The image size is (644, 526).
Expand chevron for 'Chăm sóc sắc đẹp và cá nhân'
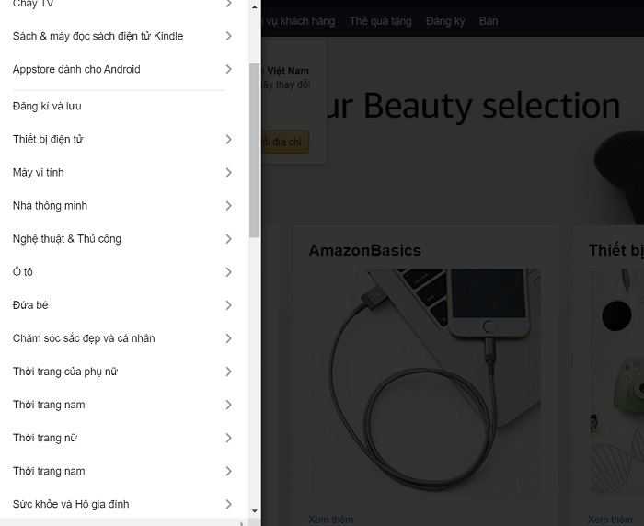point(229,338)
